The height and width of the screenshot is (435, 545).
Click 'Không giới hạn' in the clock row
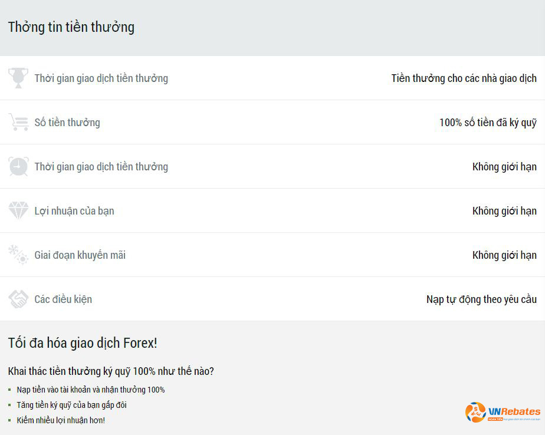tap(504, 167)
